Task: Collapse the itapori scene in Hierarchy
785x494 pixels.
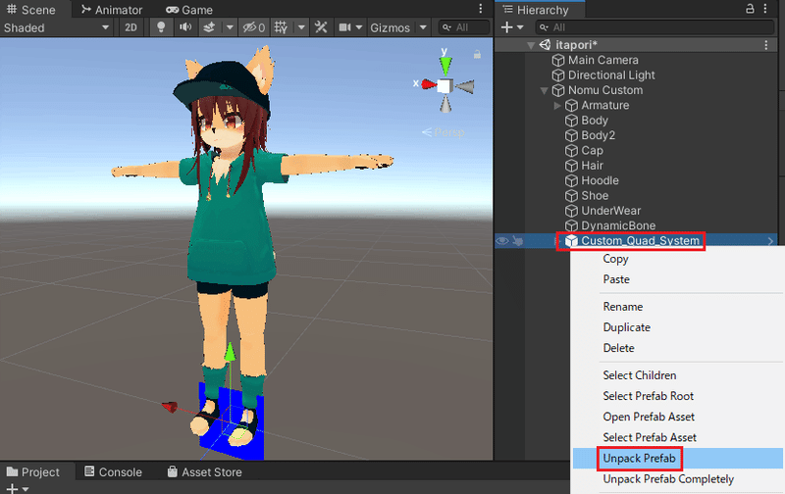Action: (x=531, y=45)
